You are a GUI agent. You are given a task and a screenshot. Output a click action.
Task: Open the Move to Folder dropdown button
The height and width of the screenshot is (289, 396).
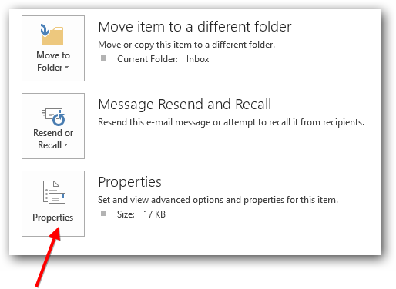53,48
